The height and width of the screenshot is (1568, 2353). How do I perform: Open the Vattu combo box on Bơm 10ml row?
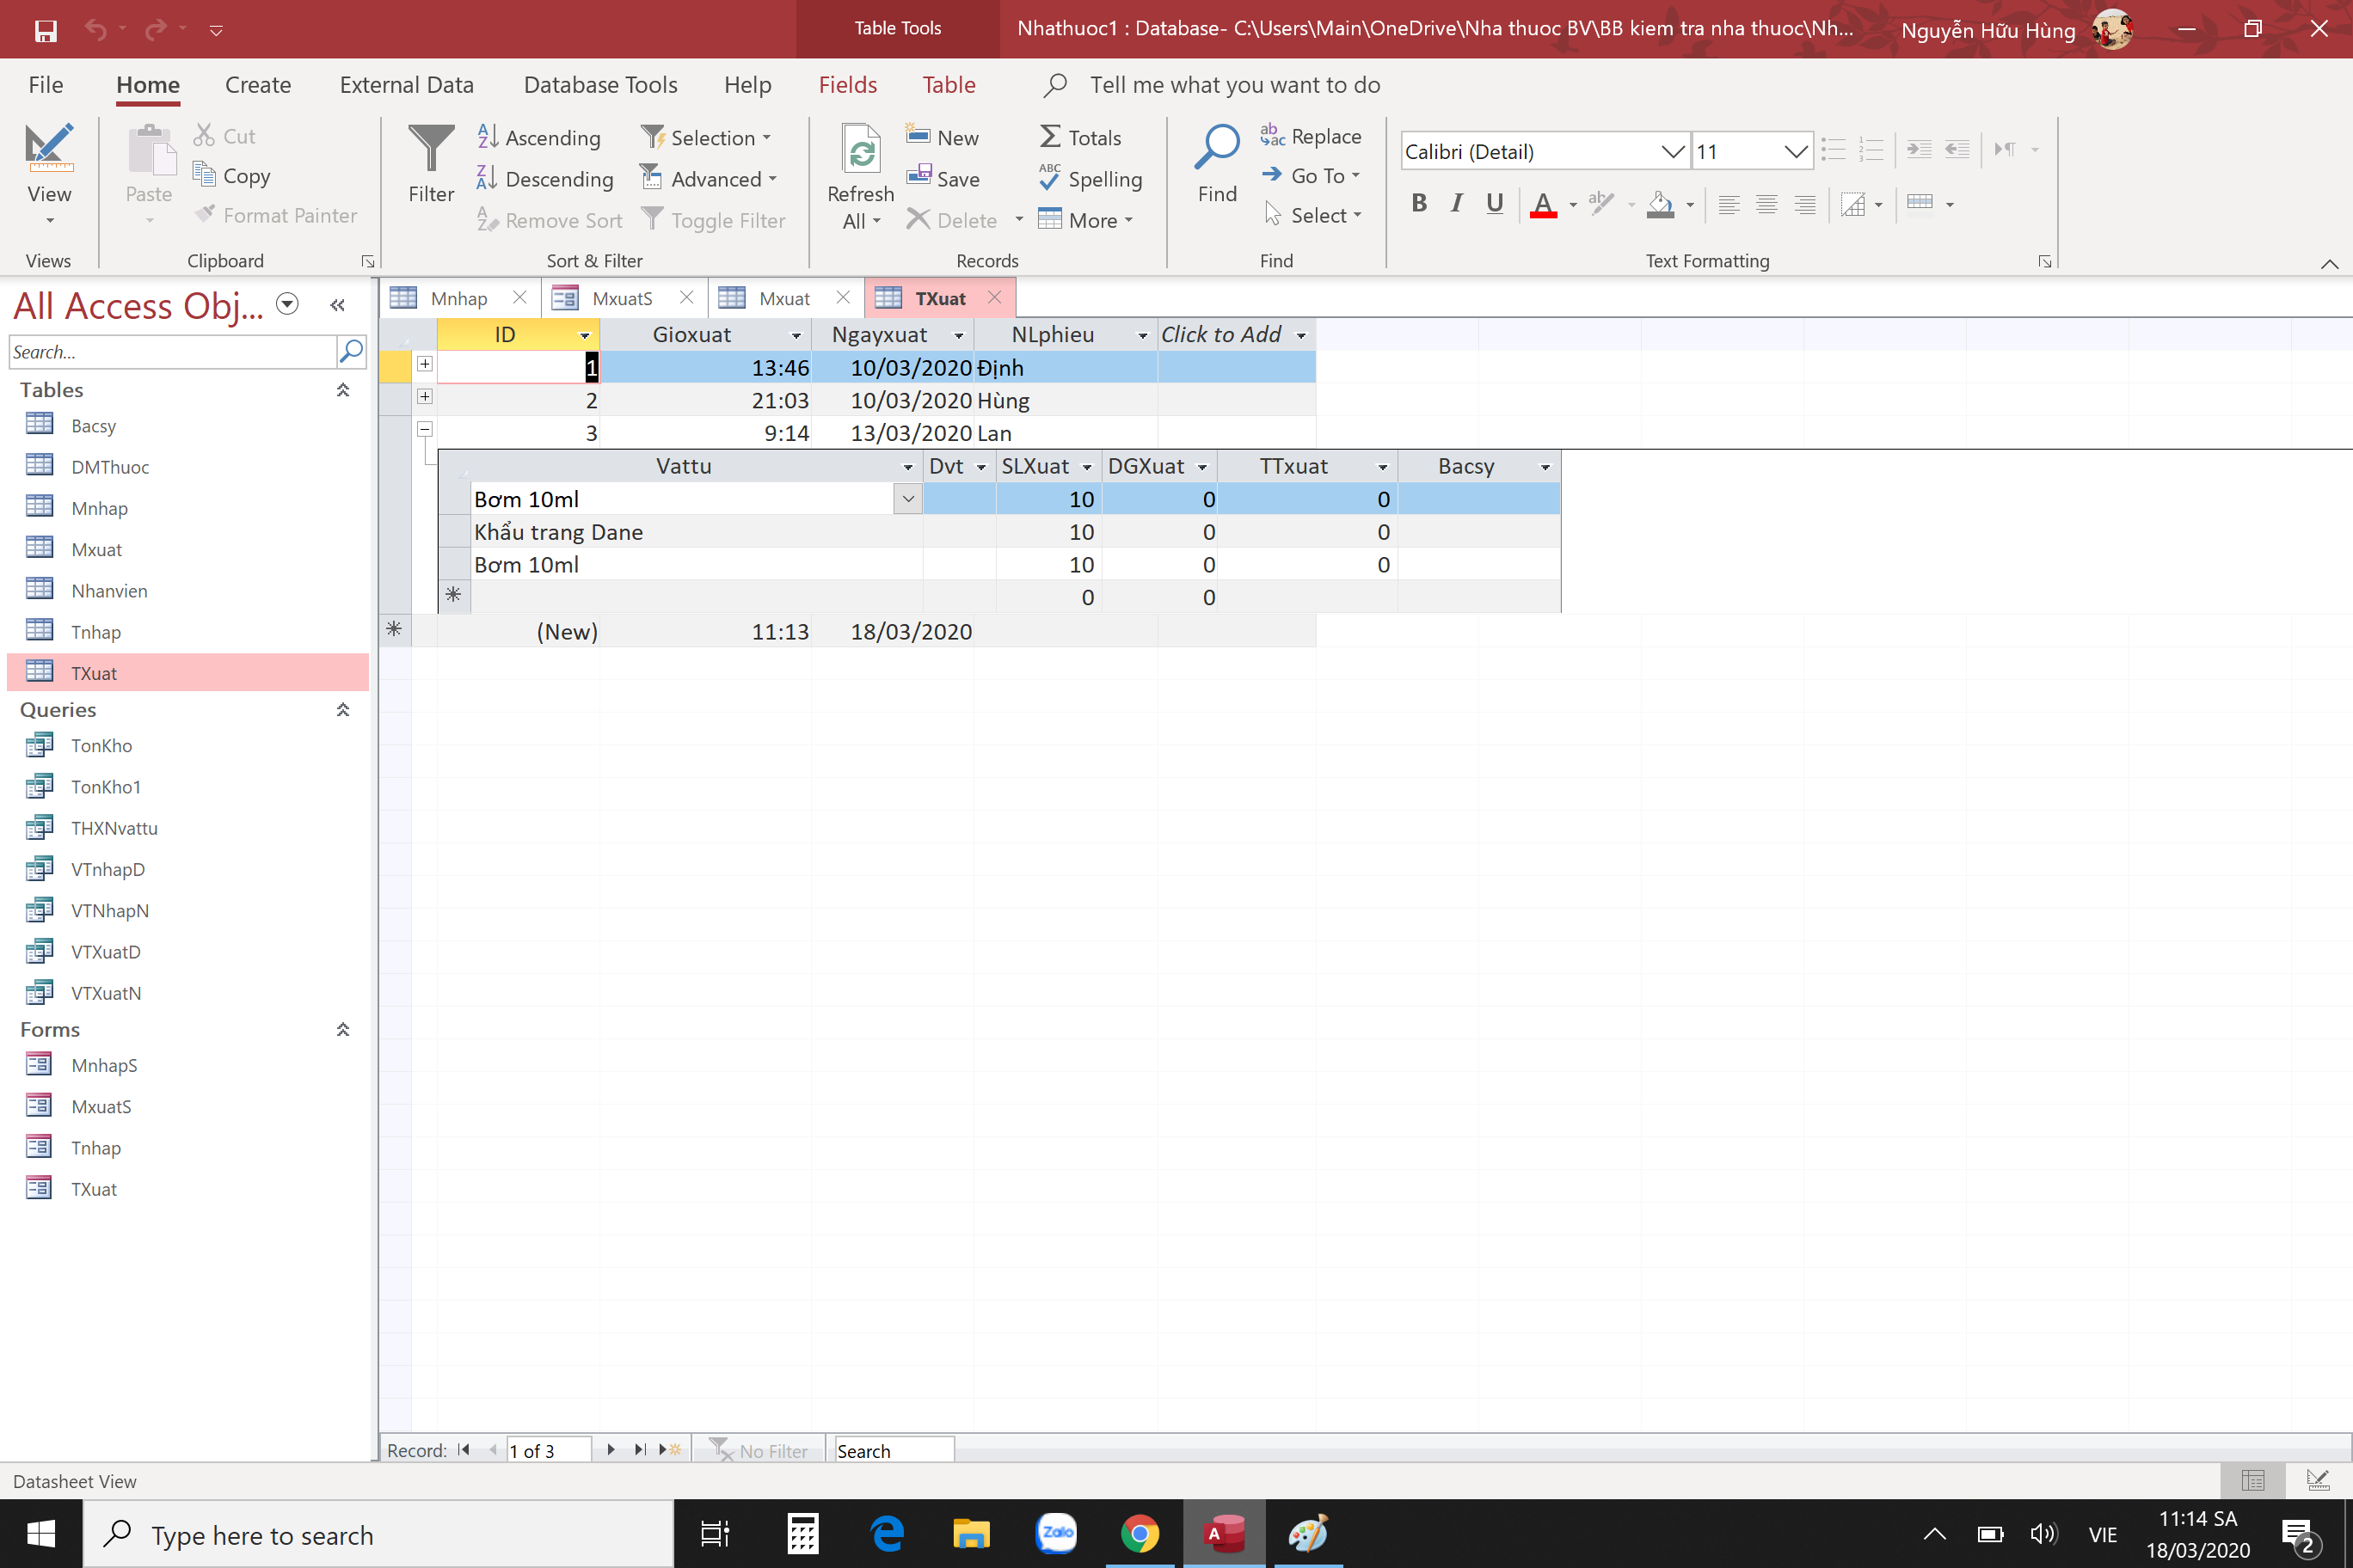pyautogui.click(x=908, y=499)
